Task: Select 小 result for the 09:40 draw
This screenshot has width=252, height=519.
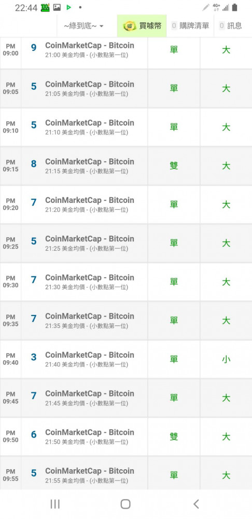Action: tap(226, 360)
